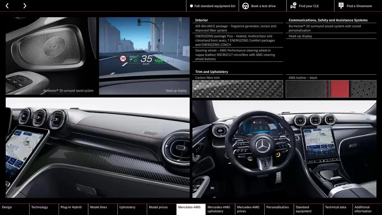Image resolution: width=382 pixels, height=215 pixels.
Task: Select the Carbon fibre trim swatch
Action: point(238,88)
